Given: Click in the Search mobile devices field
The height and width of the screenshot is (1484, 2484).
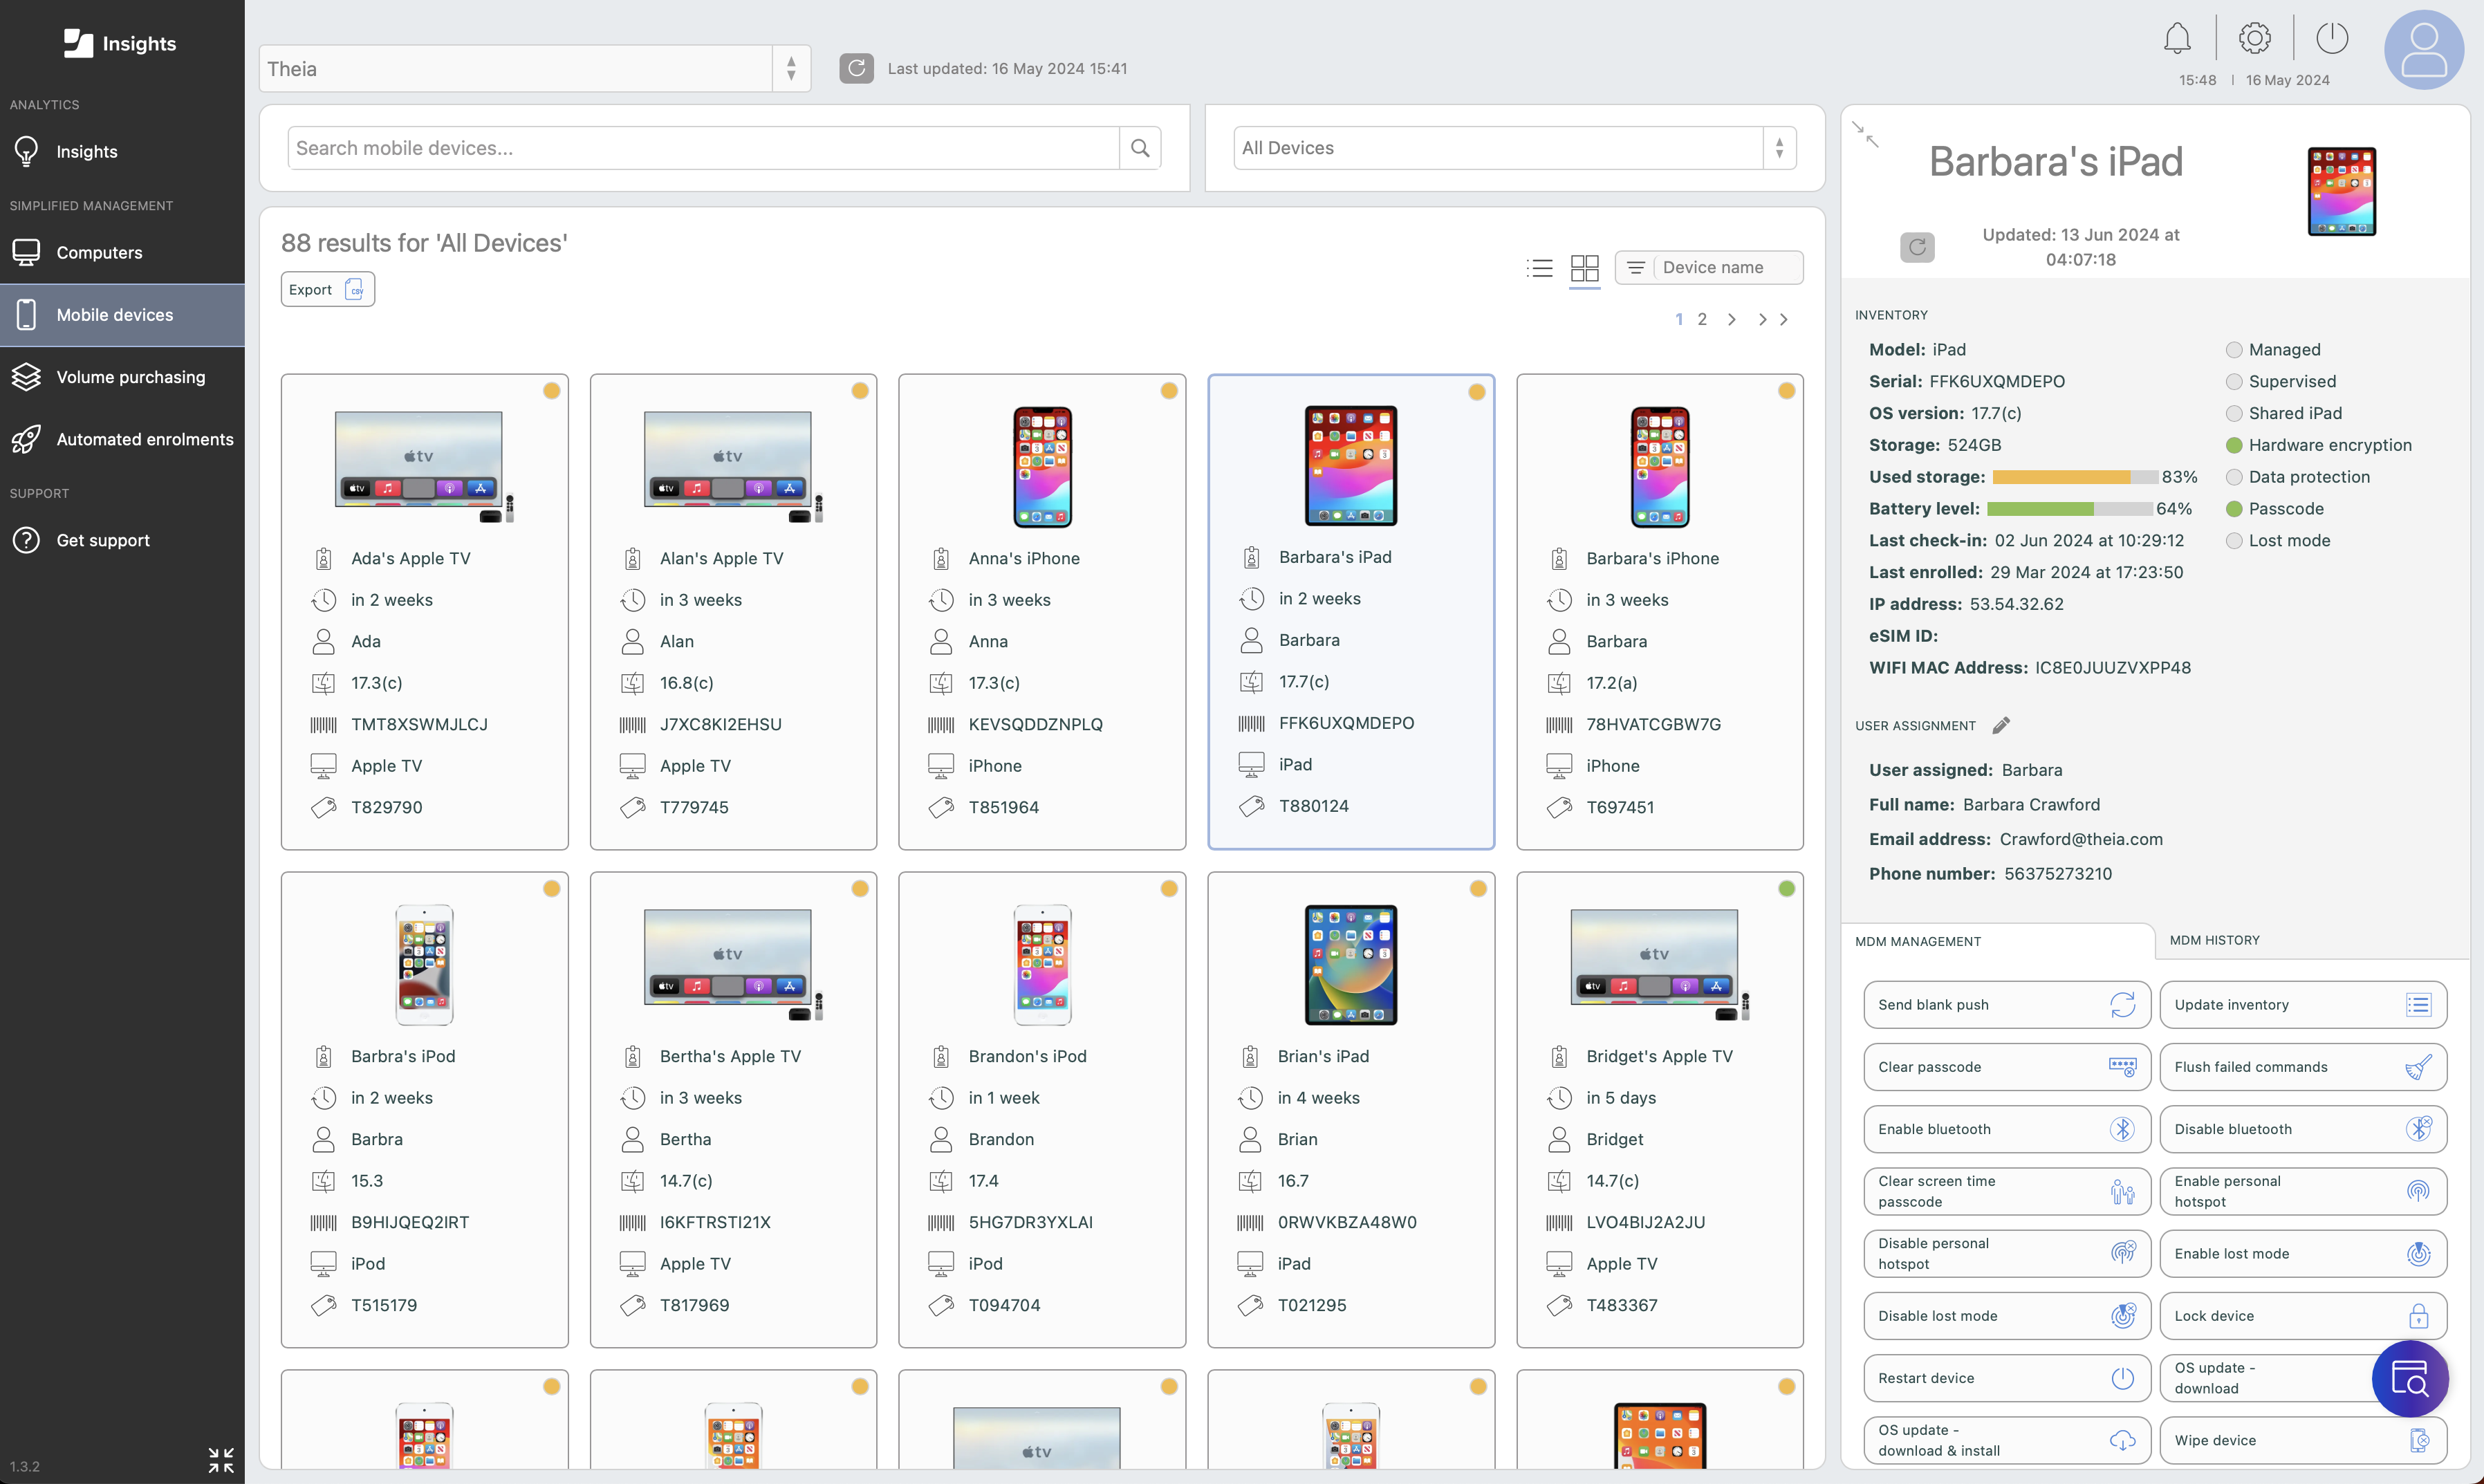Looking at the screenshot, I should pos(703,148).
